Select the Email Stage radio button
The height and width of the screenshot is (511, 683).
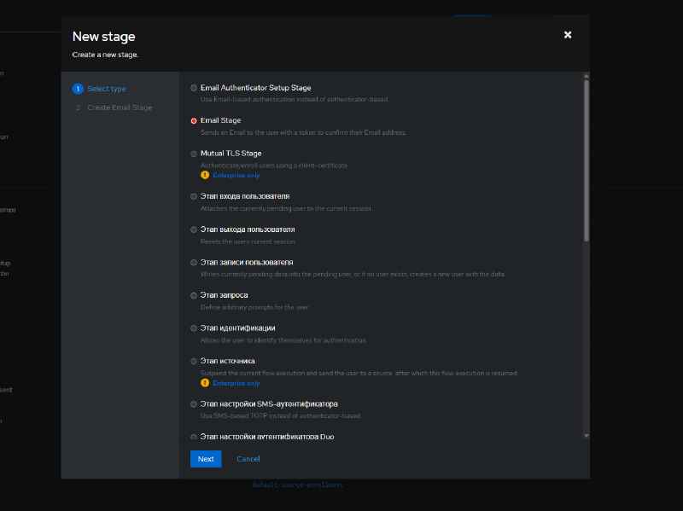pos(194,121)
